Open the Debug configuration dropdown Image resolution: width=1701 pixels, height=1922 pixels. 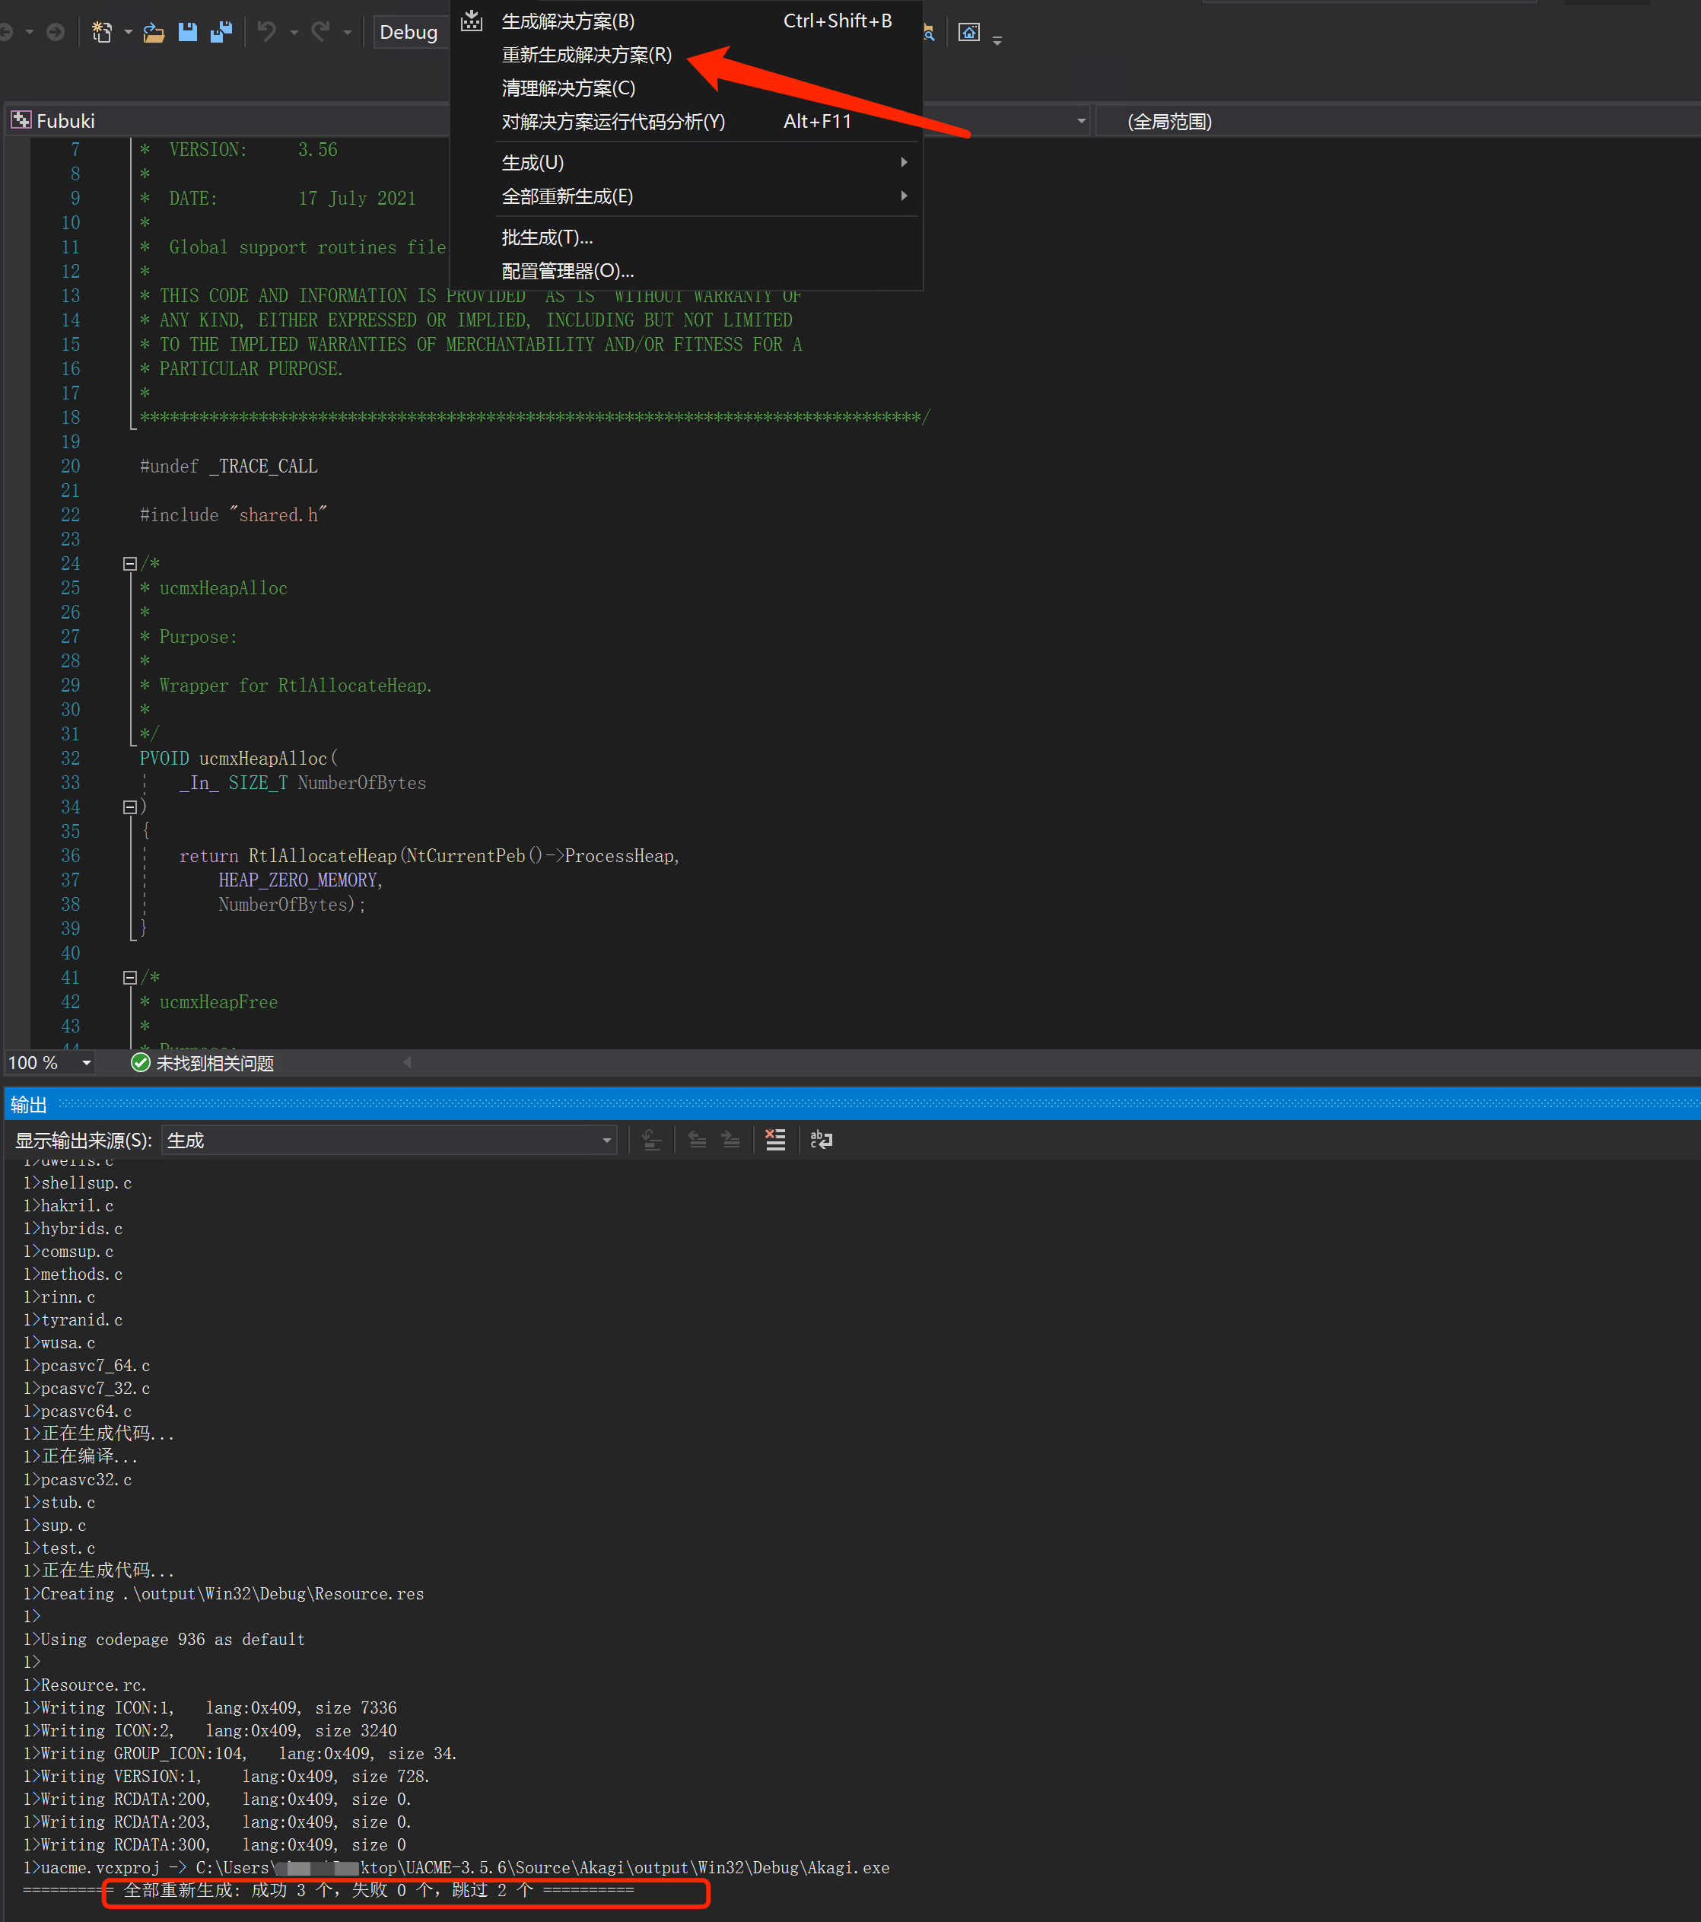pos(411,32)
